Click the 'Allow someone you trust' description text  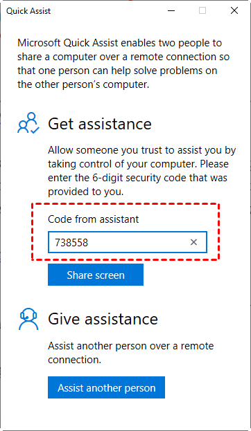[x=142, y=171]
